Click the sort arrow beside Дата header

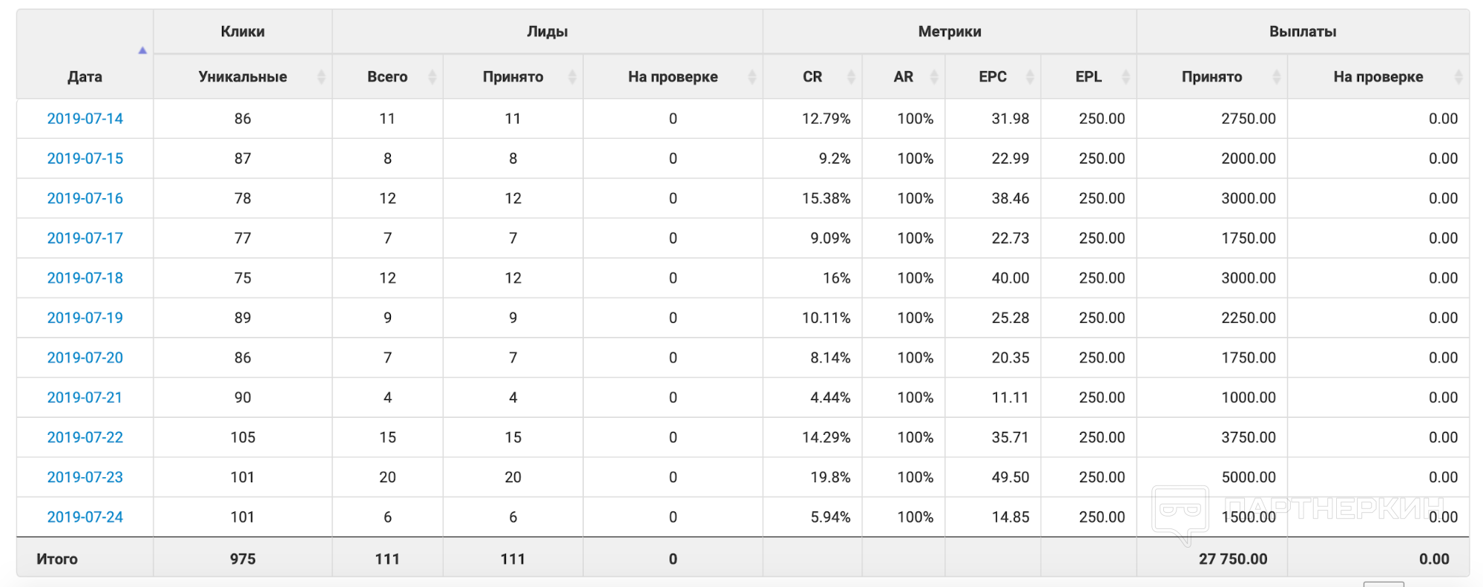point(142,50)
